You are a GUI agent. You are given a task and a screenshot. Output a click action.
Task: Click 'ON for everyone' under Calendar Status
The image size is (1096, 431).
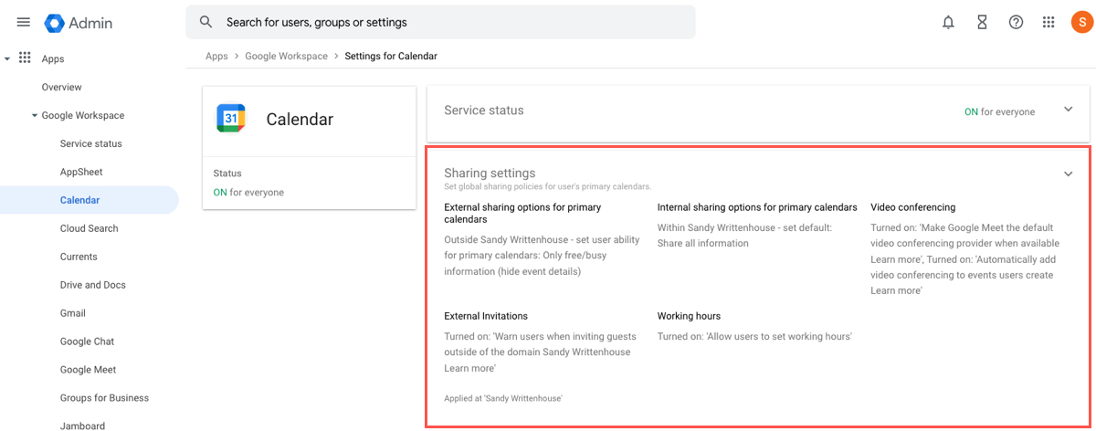click(x=248, y=192)
